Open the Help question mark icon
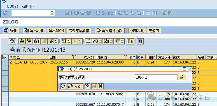Image resolution: width=217 pixels, height=106 pixels. 164,13
